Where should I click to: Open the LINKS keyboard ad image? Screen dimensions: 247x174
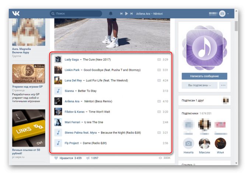click(x=29, y=128)
